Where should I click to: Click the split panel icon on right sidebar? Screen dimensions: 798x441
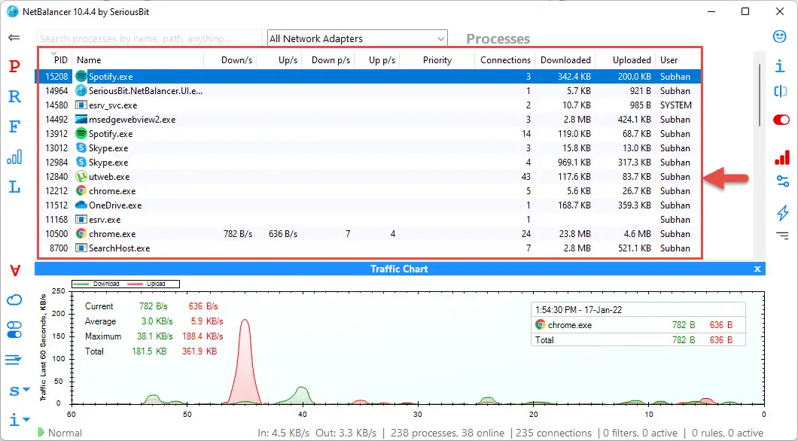[780, 91]
